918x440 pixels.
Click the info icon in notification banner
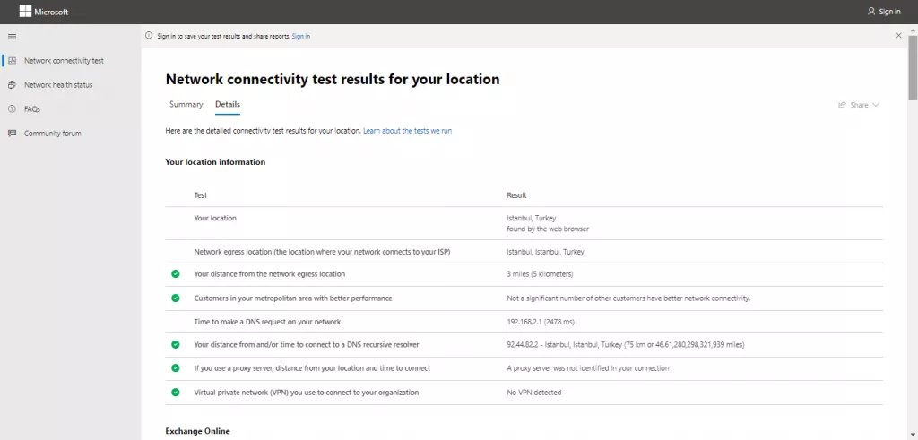pos(150,36)
